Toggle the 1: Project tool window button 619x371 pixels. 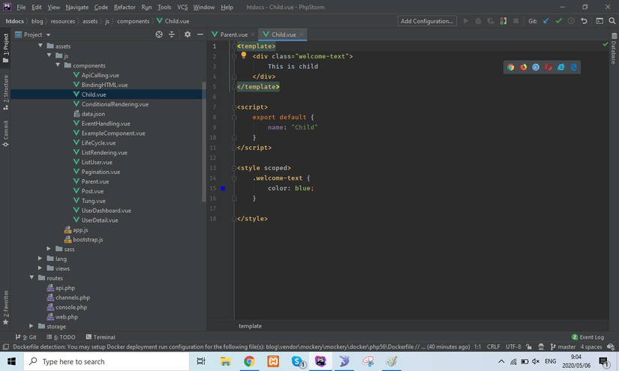click(5, 48)
